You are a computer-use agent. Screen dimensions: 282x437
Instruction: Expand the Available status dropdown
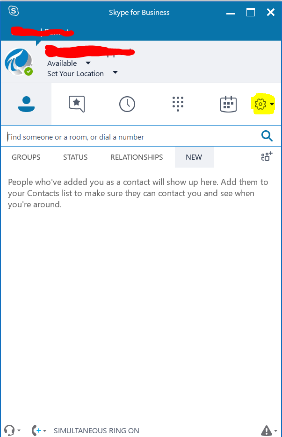point(88,63)
